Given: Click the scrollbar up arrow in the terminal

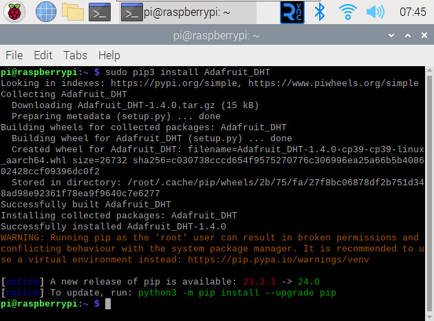Looking at the screenshot, I should tap(430, 70).
